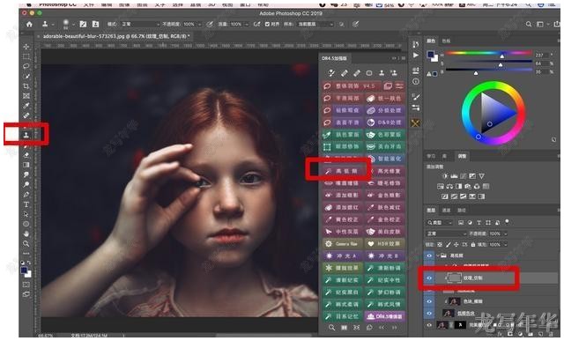Image resolution: width=564 pixels, height=341 pixels.
Task: Select the Hand tool
Action: tap(26, 234)
